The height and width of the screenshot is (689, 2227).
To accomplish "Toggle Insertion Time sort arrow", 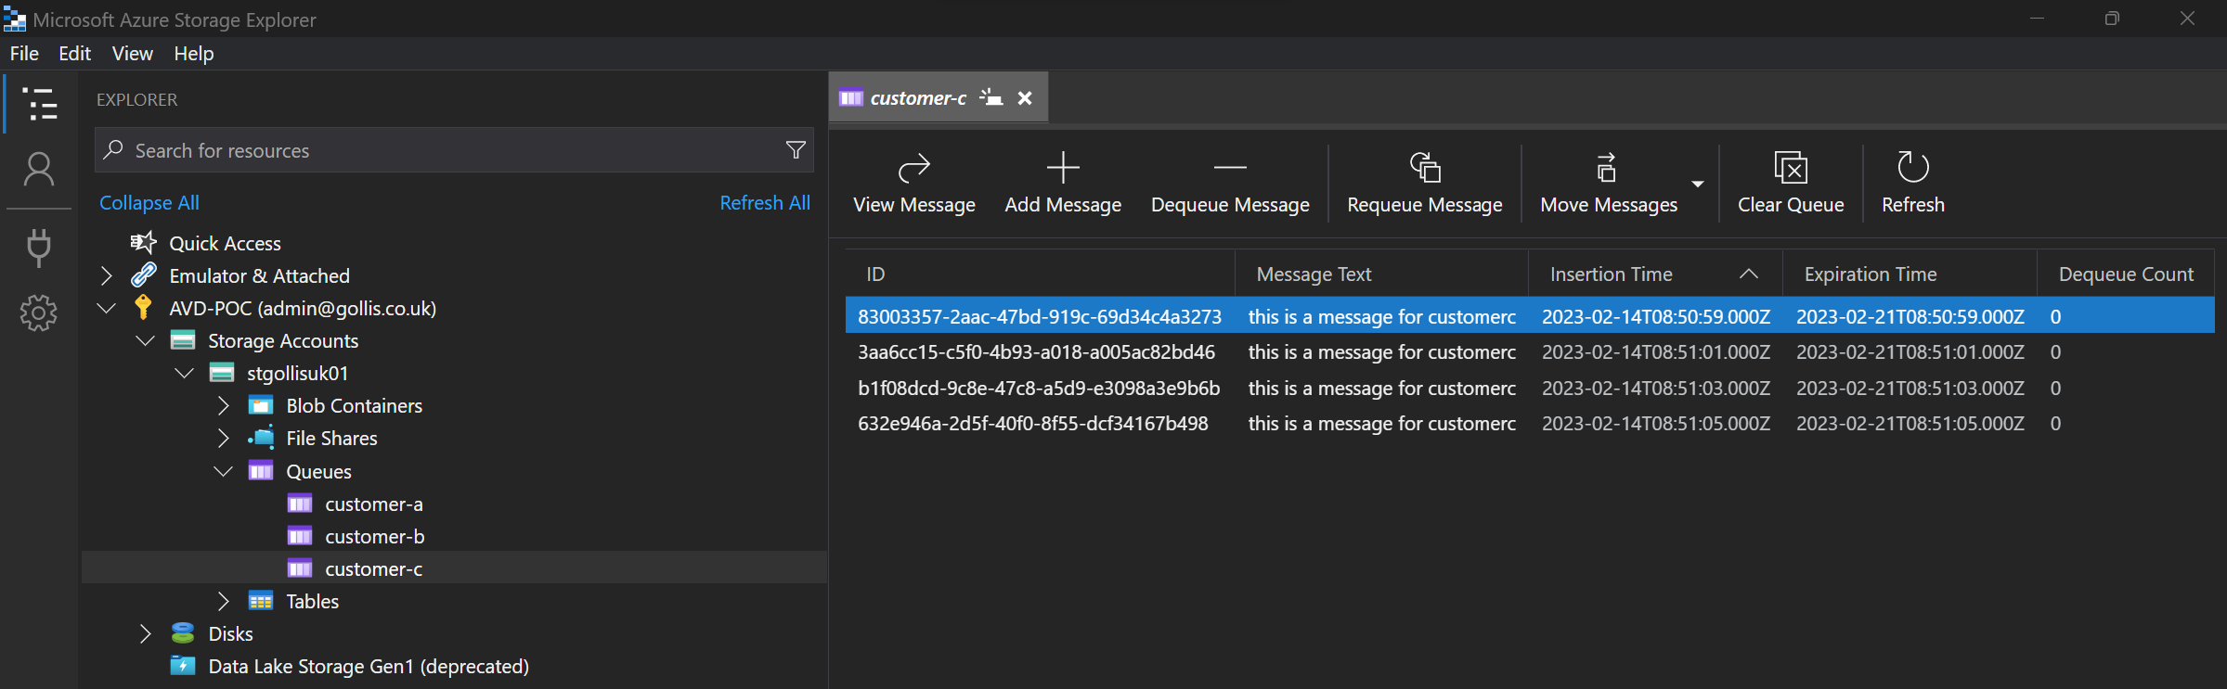I will (x=1749, y=274).
